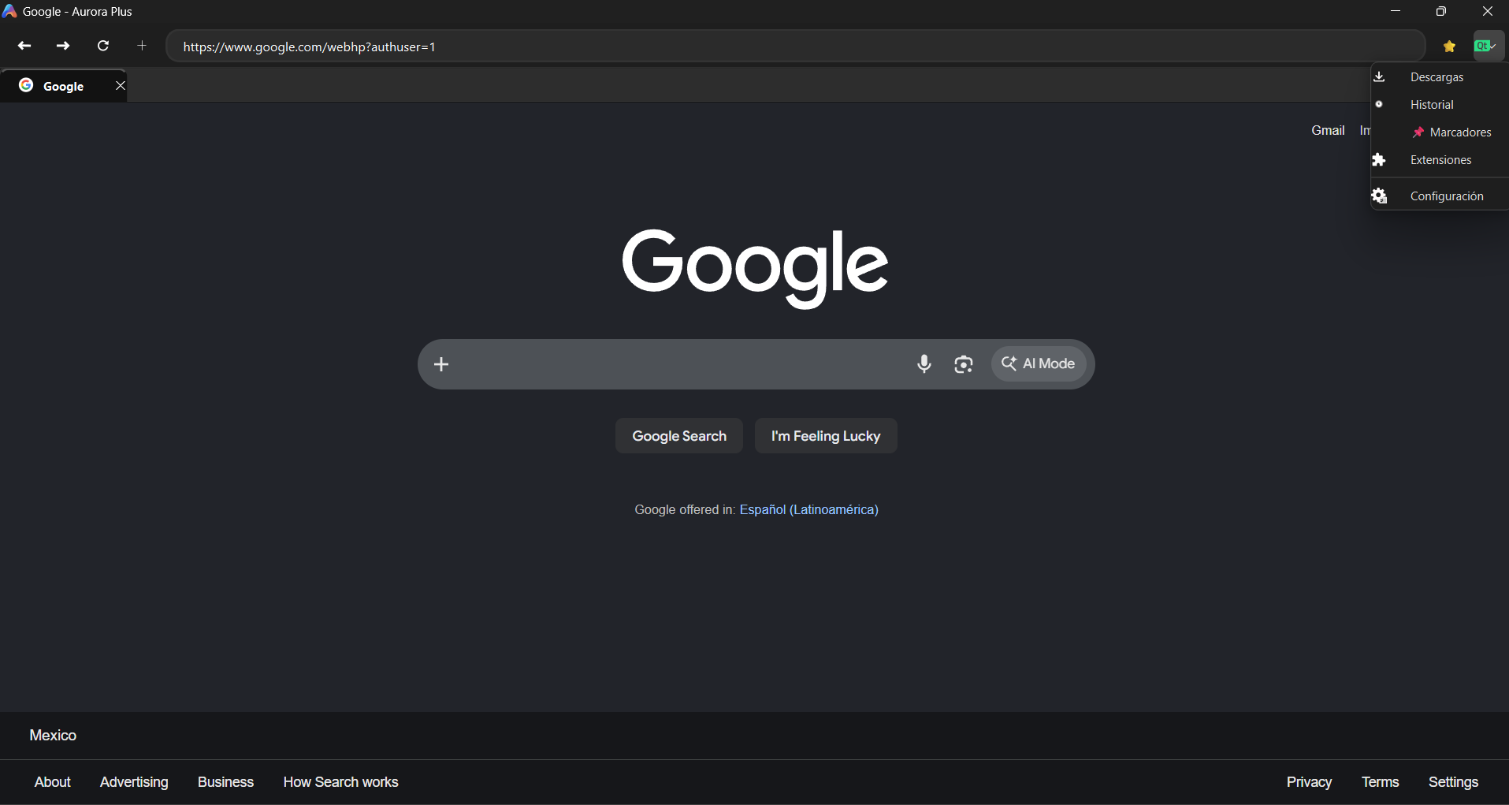1509x805 pixels.
Task: Click the dot icon beside Historial
Action: tap(1379, 104)
